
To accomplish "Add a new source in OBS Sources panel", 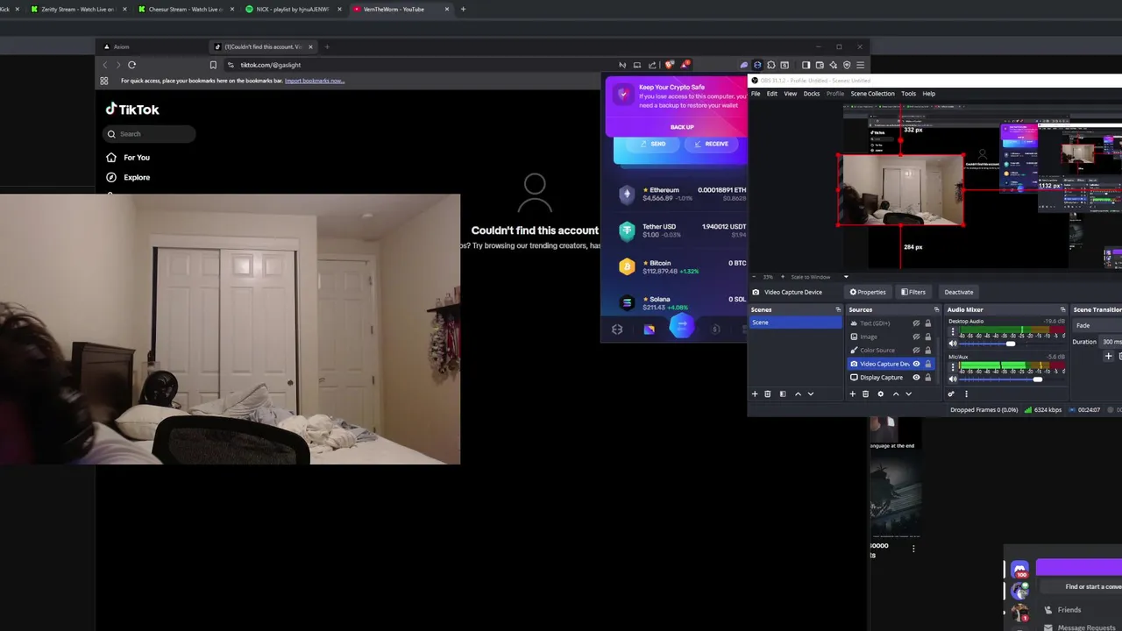I will tap(853, 394).
